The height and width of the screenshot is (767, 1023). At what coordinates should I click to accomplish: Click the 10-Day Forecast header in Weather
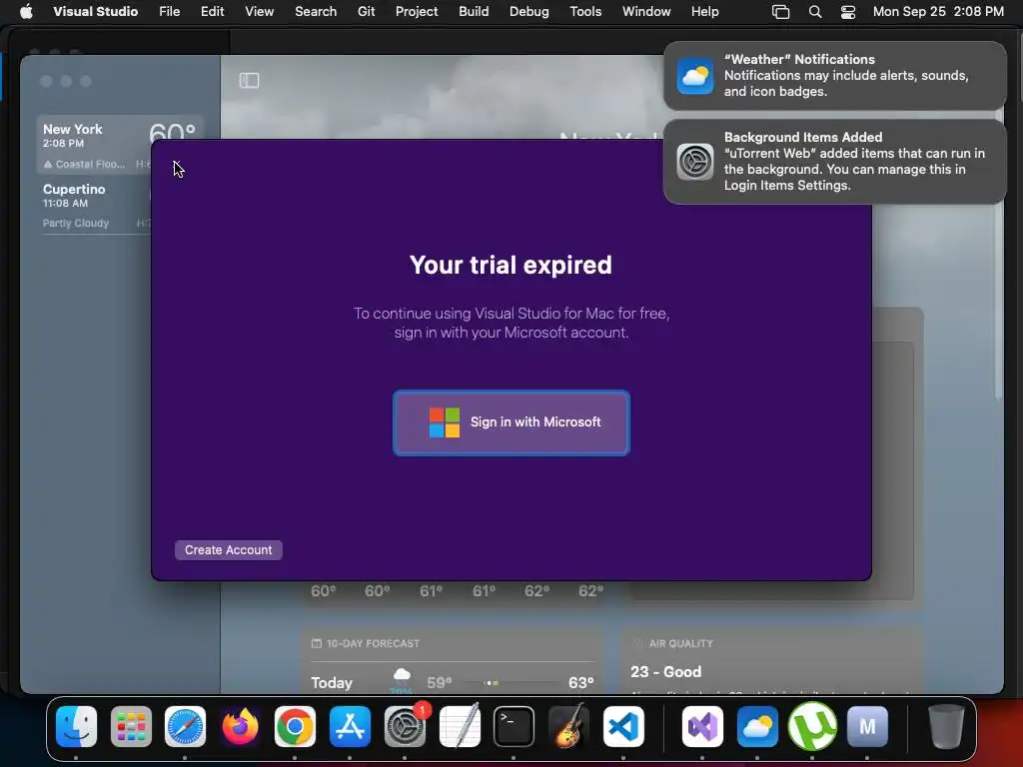point(366,643)
